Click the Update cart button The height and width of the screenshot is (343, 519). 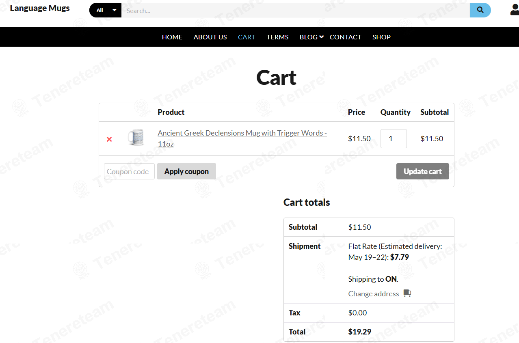423,171
